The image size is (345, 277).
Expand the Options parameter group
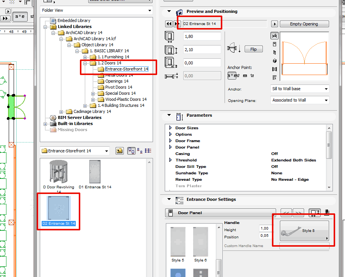tap(170, 134)
